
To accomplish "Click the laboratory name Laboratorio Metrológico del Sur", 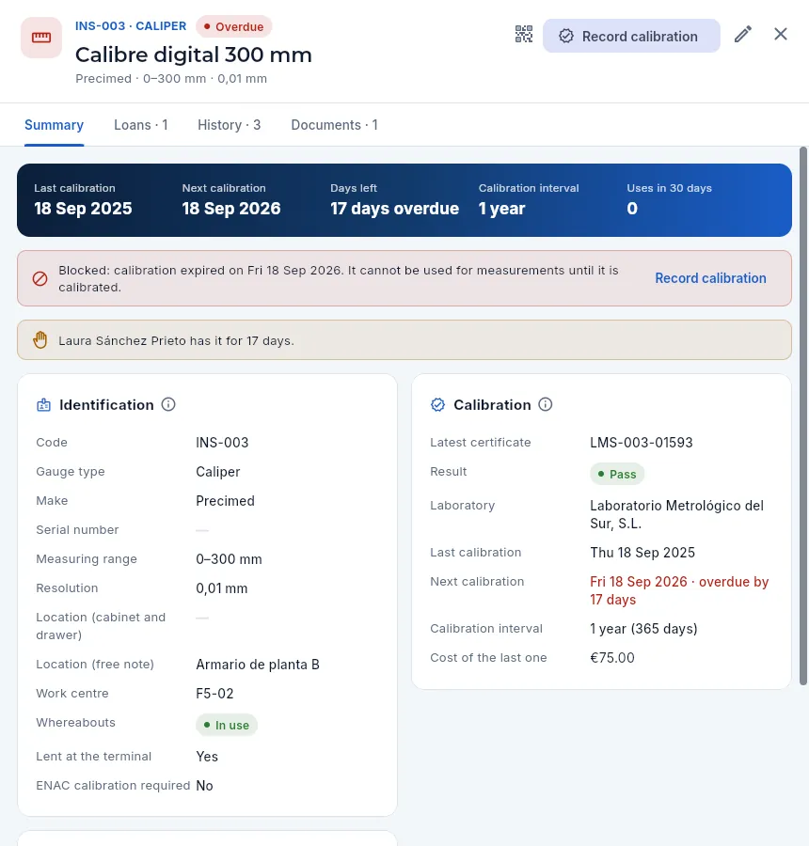I will click(676, 514).
